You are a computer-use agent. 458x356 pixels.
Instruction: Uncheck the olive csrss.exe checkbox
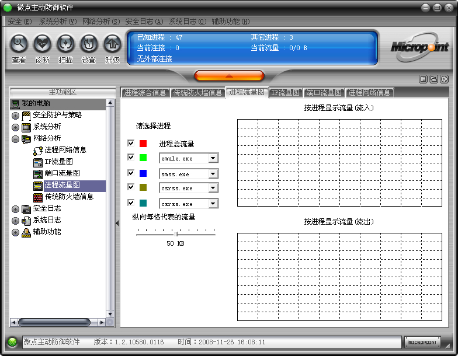click(131, 187)
